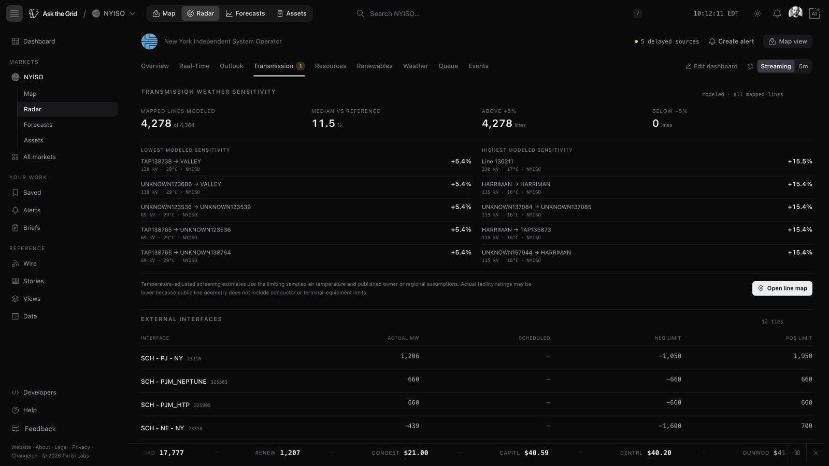Open the user profile avatar
The image size is (829, 466).
pyautogui.click(x=795, y=13)
